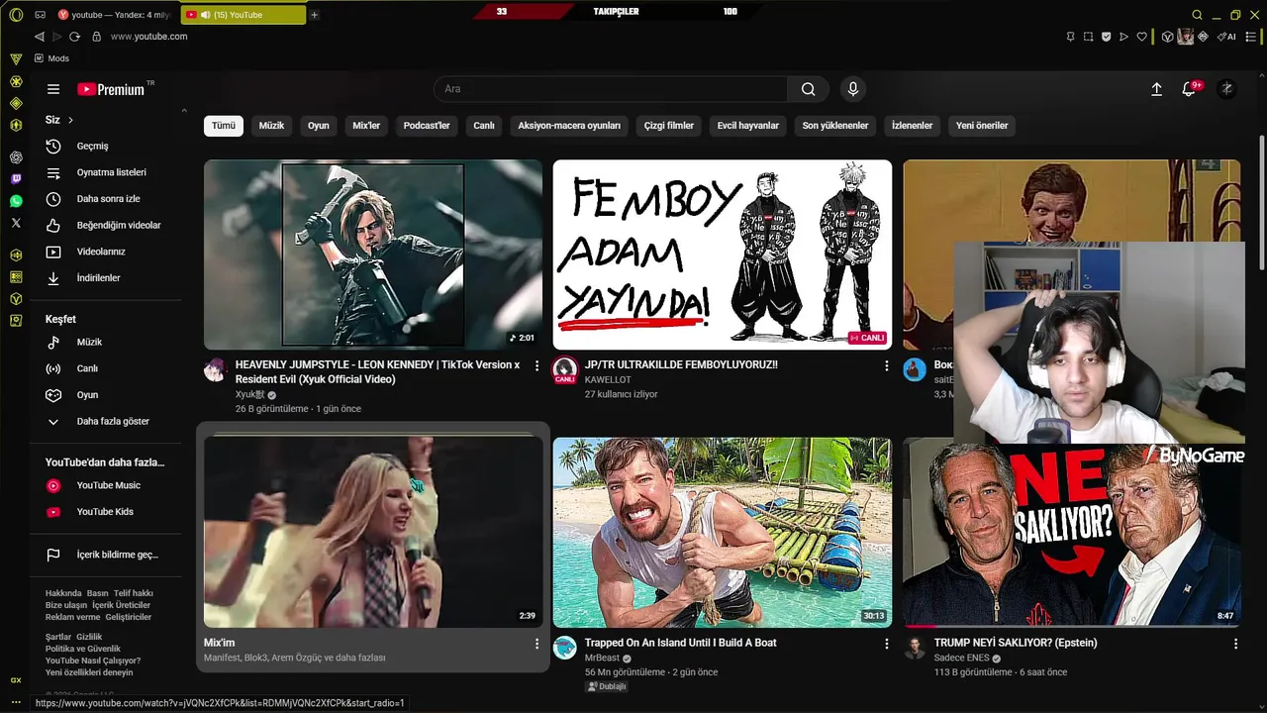1267x713 pixels.
Task: Open the Sadece ENES channel name
Action: tap(962, 658)
